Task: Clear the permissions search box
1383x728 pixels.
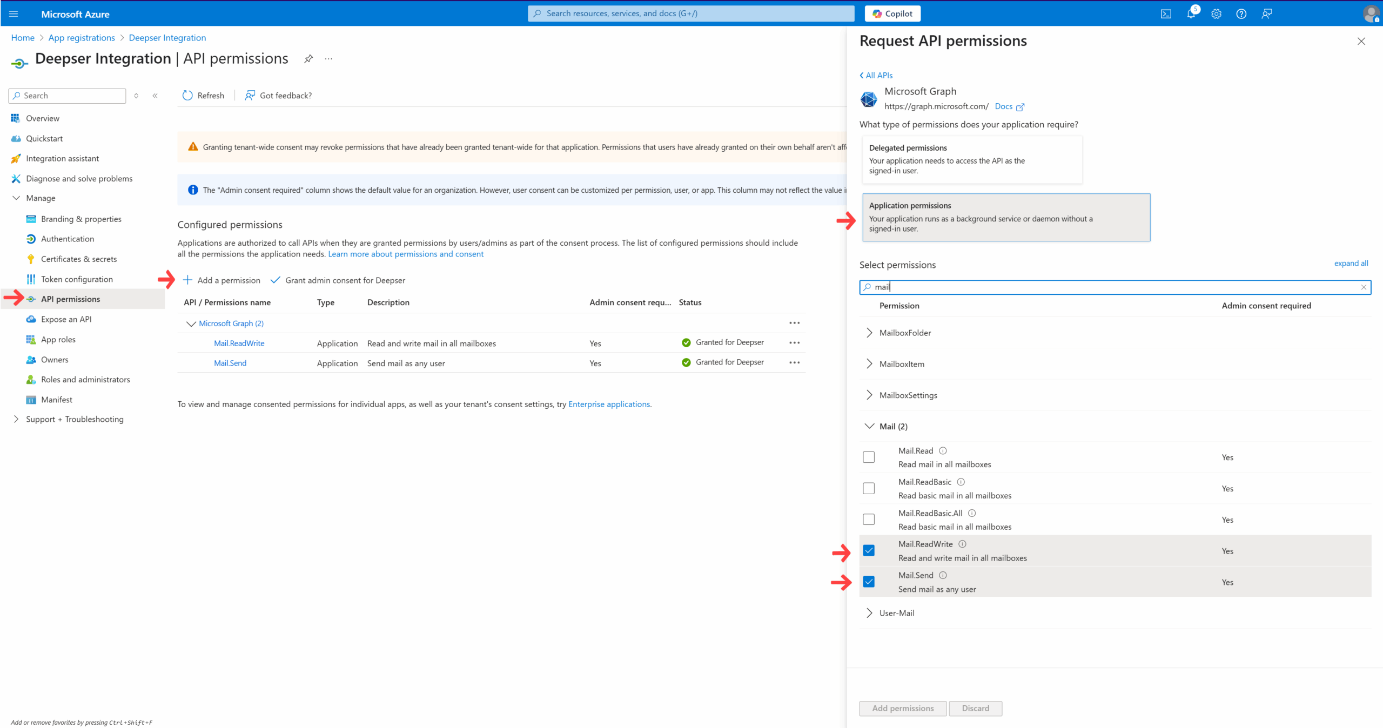Action: point(1364,287)
